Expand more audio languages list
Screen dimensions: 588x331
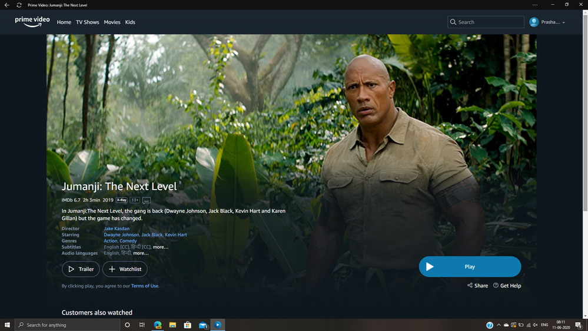pos(141,253)
